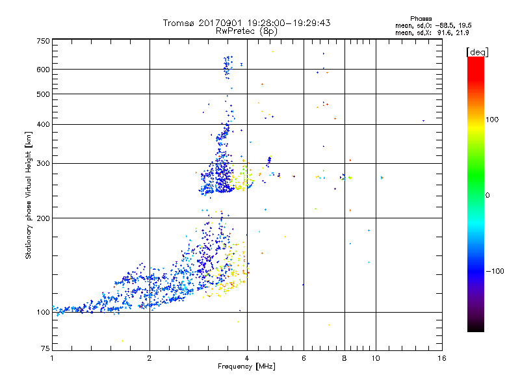Click the colorbar '0' degree tick label
Viewport: 520px width, 390px height.
pos(487,196)
